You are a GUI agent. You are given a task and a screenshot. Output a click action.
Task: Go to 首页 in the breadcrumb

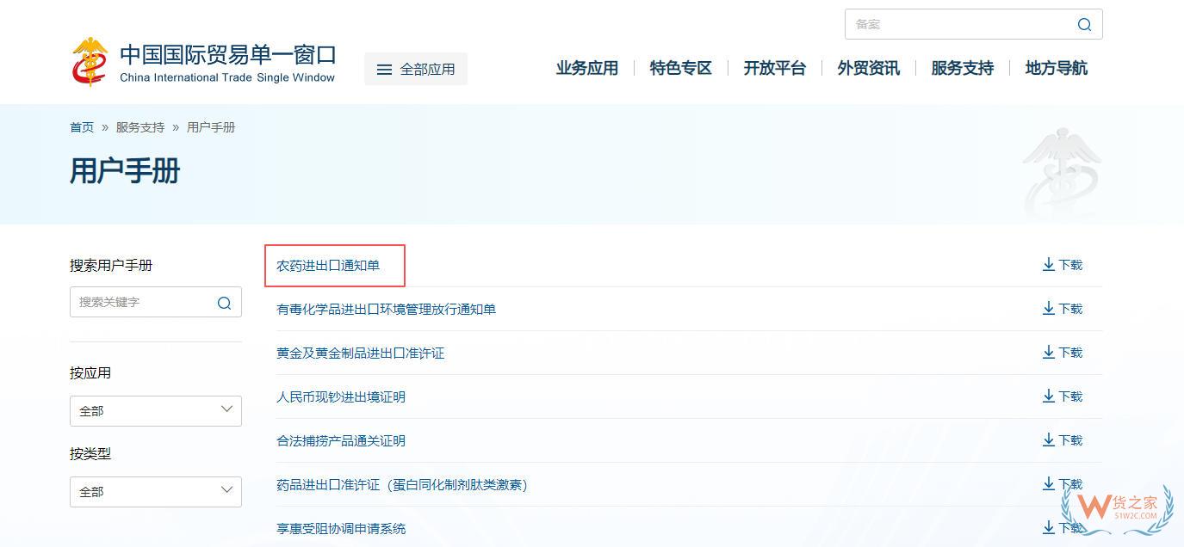click(82, 127)
